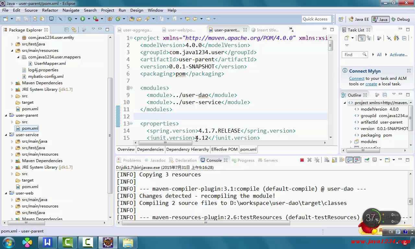Image resolution: width=415 pixels, height=249 pixels.
Task: Toggle Show Console When Standard Error Changes
Action: coord(357,160)
